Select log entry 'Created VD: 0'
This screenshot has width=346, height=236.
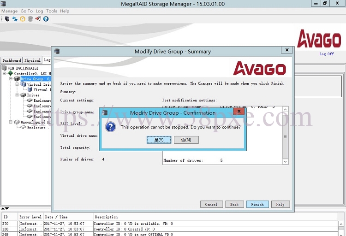(x=170, y=229)
